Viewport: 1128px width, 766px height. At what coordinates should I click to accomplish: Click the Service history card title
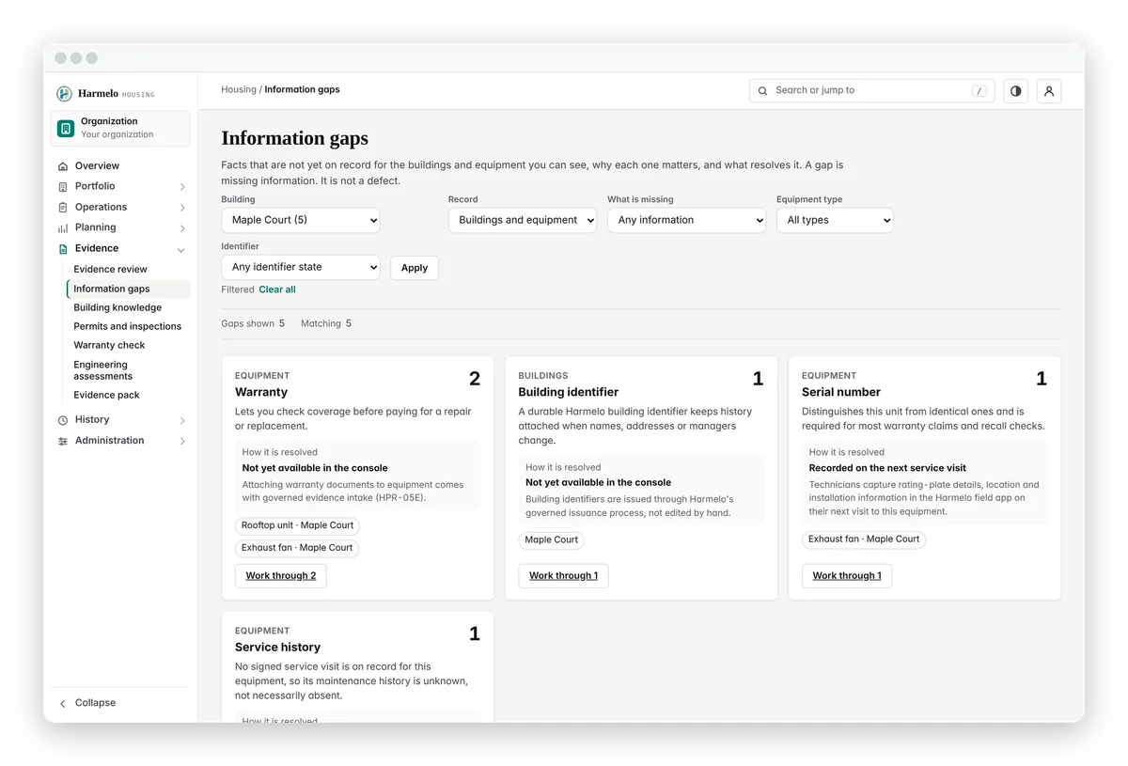point(277,648)
